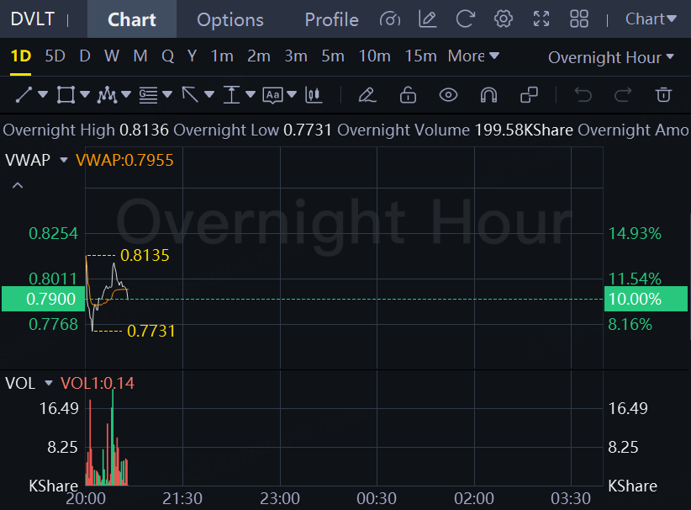The width and height of the screenshot is (691, 510).
Task: Click the 0.8135 high marker label
Action: pos(145,256)
